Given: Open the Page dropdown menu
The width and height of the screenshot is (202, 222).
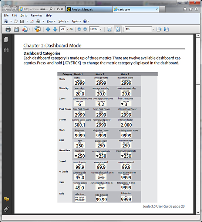Looking at the screenshot, I should point(51,21).
